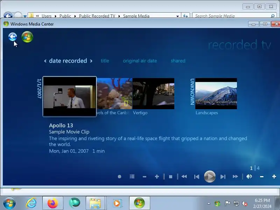Sort by original air date
The width and height of the screenshot is (280, 210).
tap(140, 61)
